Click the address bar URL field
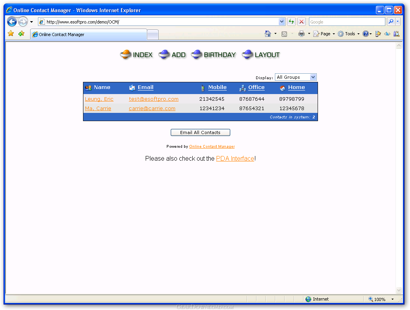This screenshot has height=310, width=410. [159, 22]
